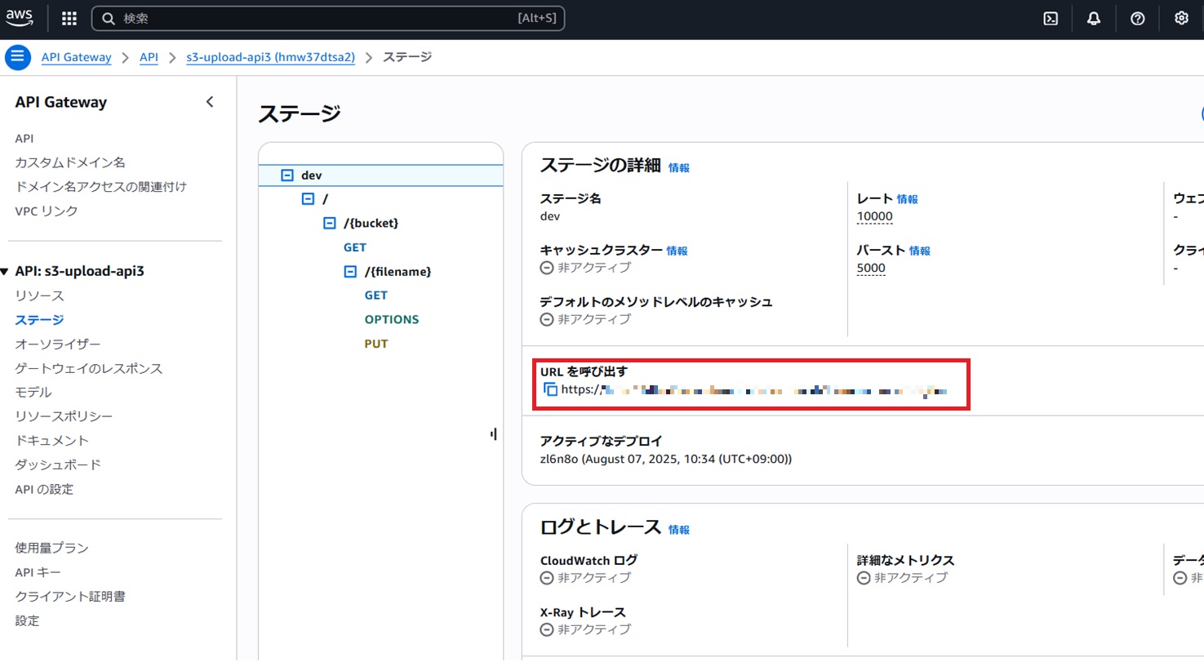Collapse the API: s3-upload-api3 section triangle

click(5, 272)
